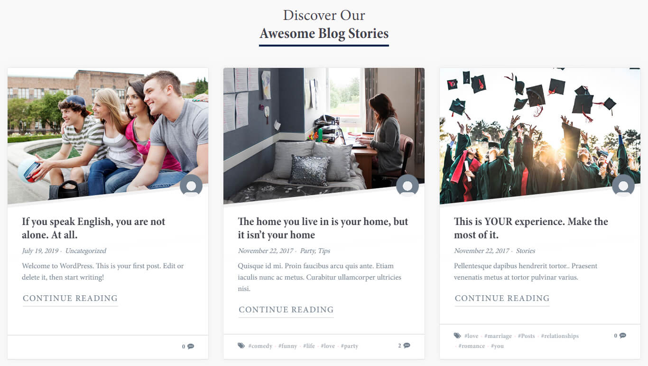The image size is (648, 366).
Task: Open Continue Reading for English post
Action: [70, 299]
